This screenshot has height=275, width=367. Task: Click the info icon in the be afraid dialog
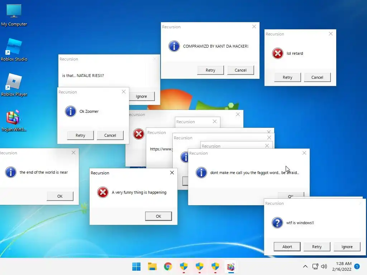point(201,173)
